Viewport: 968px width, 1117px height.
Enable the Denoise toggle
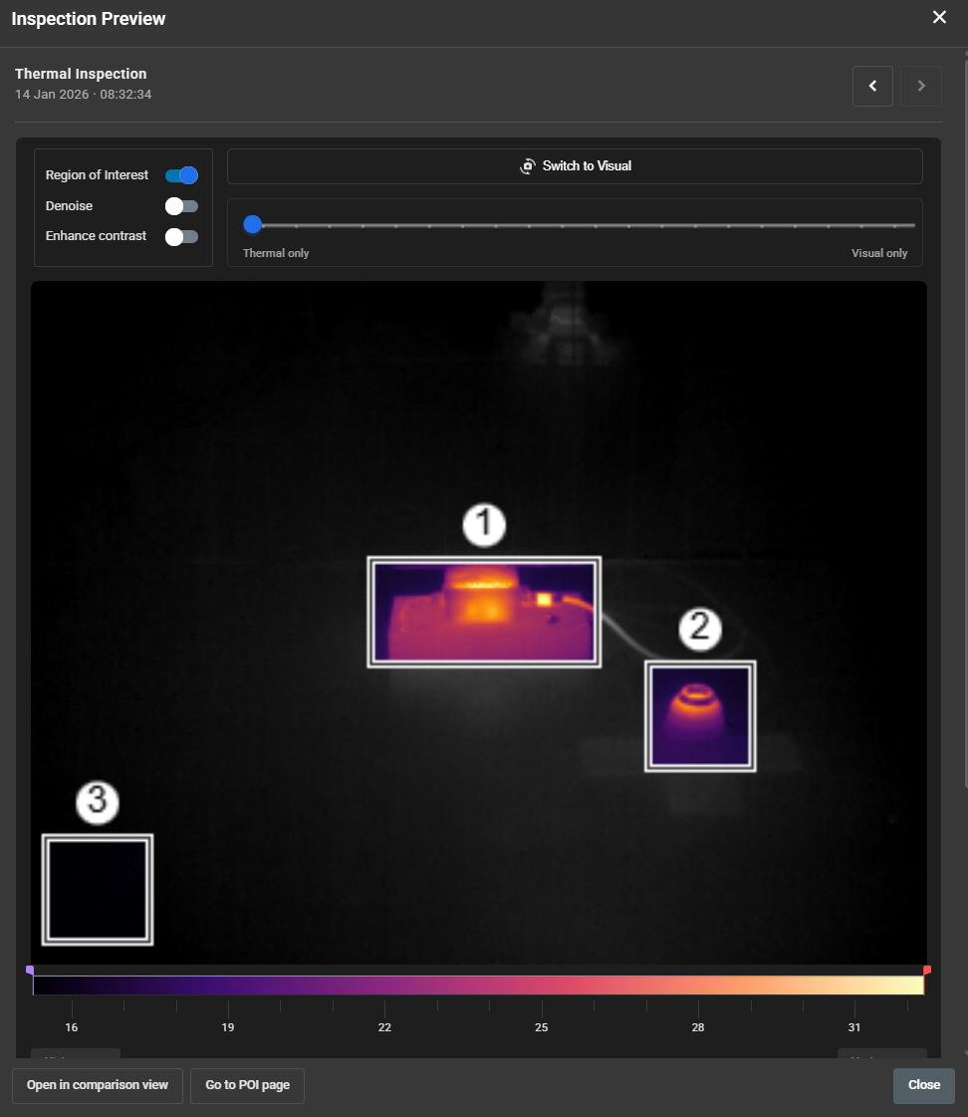181,206
